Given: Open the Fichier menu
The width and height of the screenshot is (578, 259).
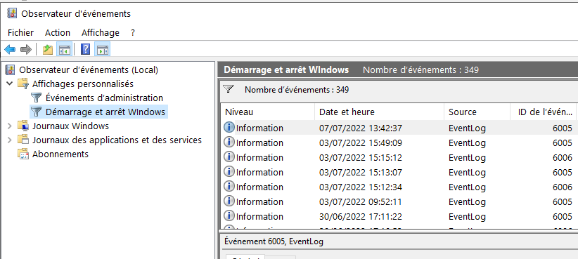Looking at the screenshot, I should click(20, 33).
